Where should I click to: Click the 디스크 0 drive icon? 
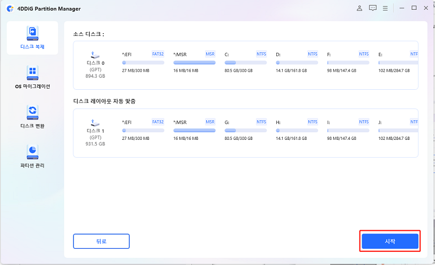95,54
